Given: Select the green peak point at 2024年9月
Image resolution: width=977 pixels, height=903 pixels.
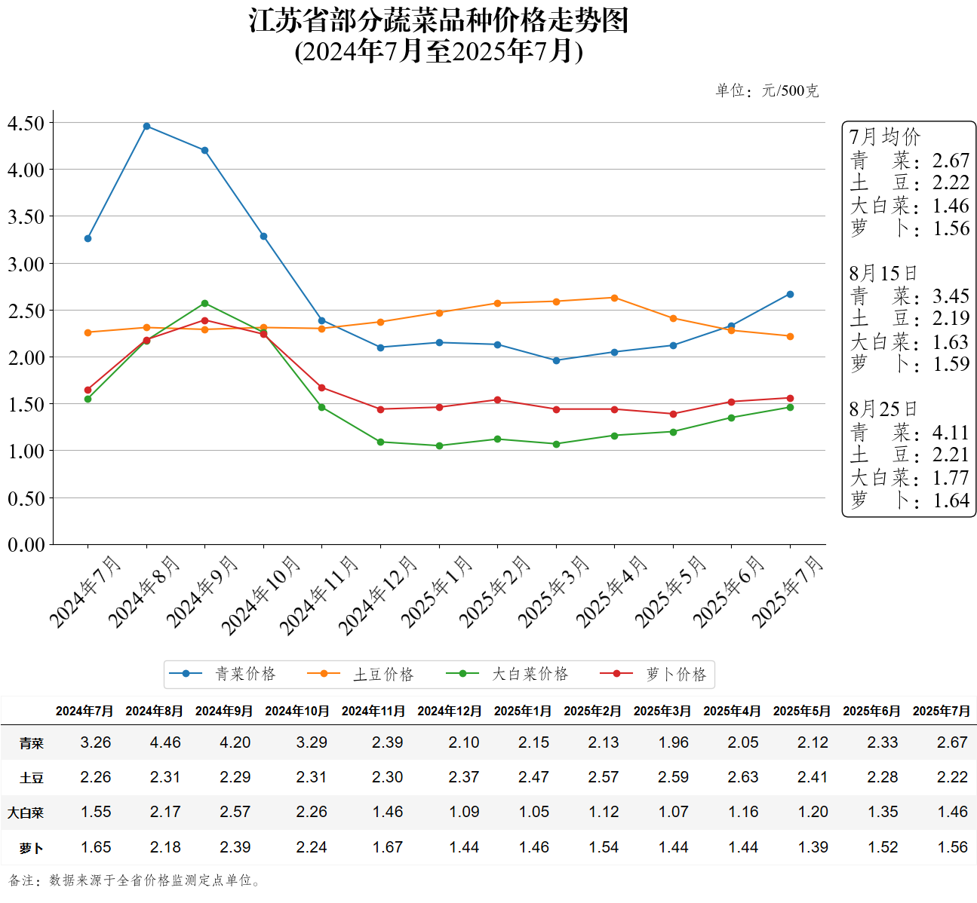Looking at the screenshot, I should pyautogui.click(x=204, y=303).
